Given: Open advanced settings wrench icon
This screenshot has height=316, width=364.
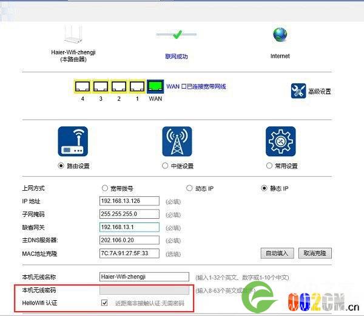Looking at the screenshot, I should pyautogui.click(x=298, y=91).
